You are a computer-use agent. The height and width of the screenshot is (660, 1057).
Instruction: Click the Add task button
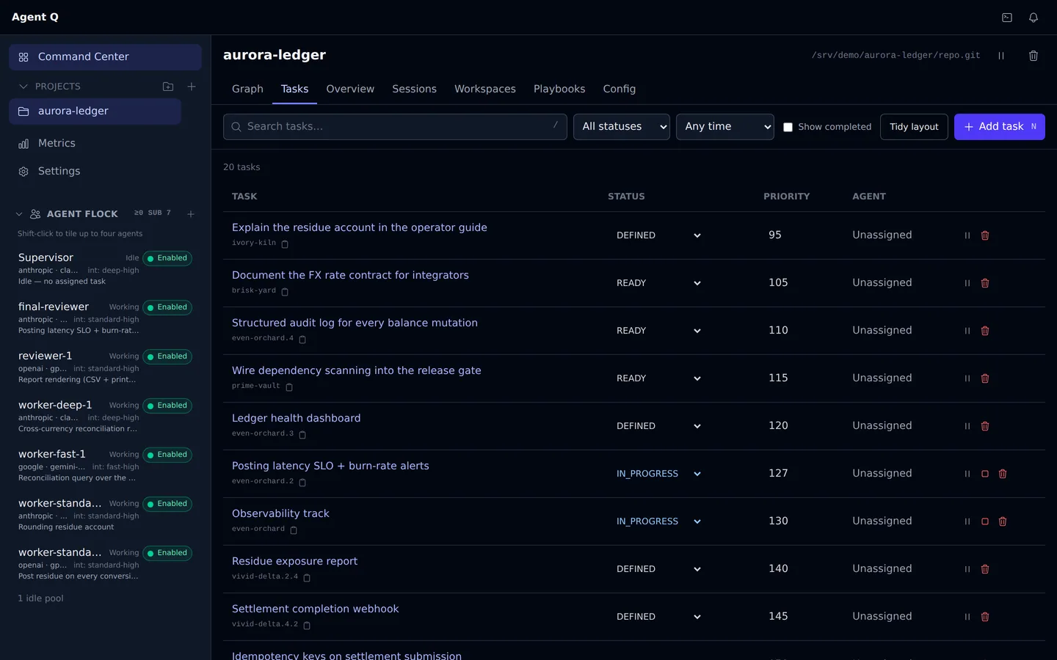point(1000,127)
